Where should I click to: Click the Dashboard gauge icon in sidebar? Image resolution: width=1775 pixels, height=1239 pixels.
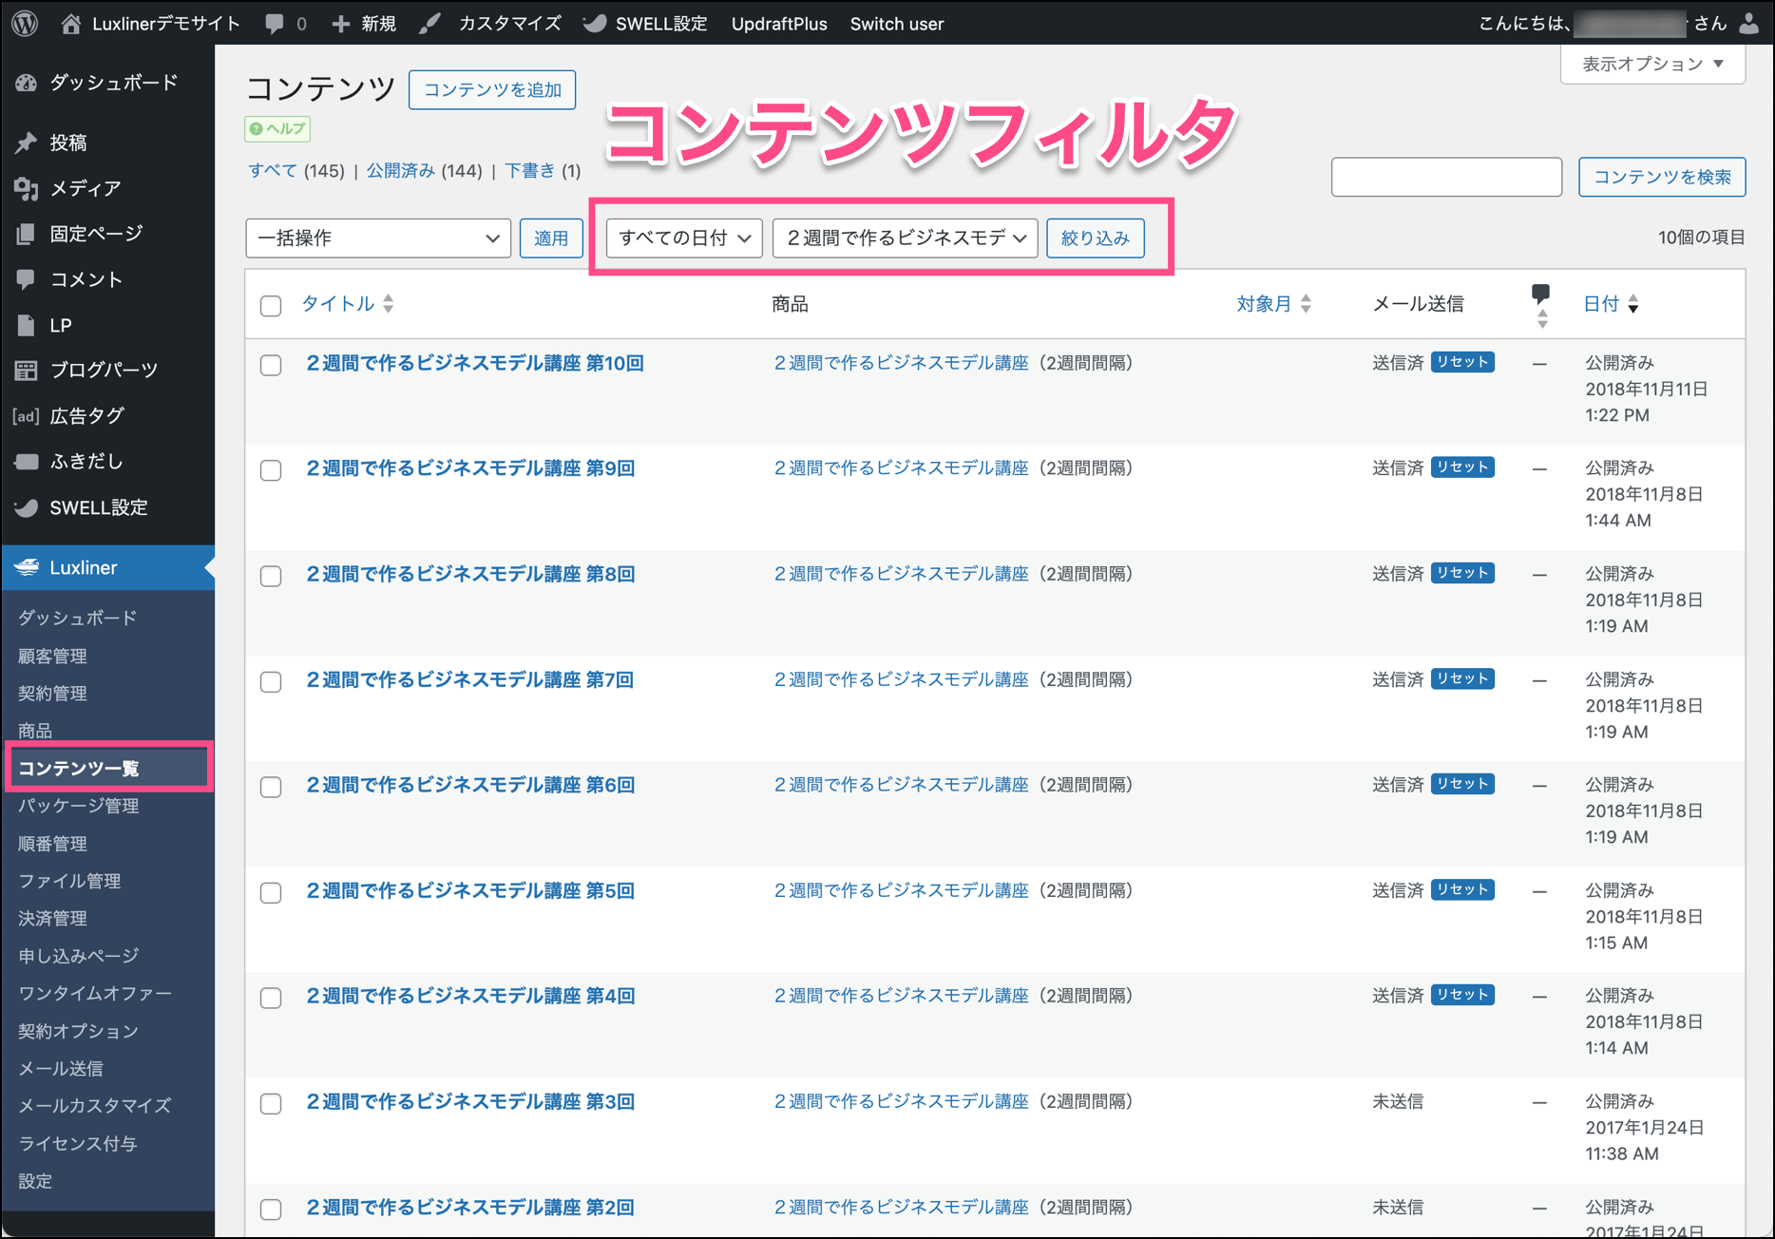[27, 83]
